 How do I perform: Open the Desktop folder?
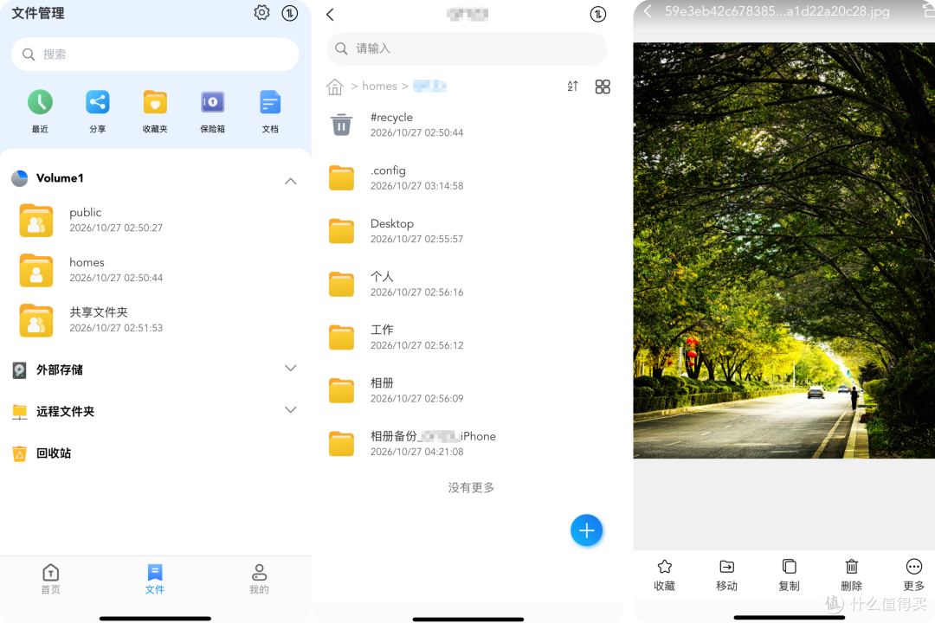pos(467,231)
